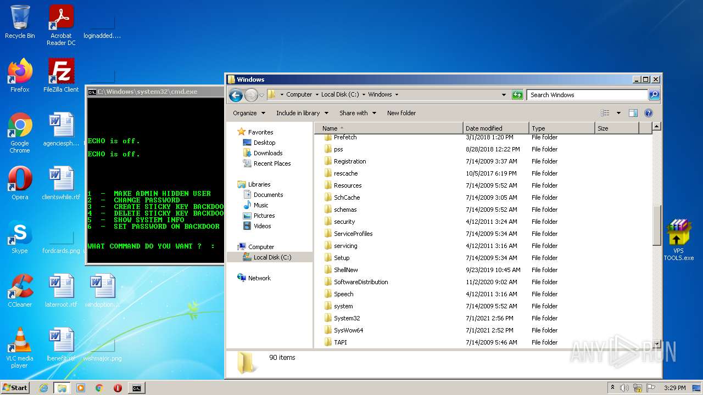Viewport: 703px width, 395px height.
Task: Click file list scroll down arrow
Action: pos(656,343)
